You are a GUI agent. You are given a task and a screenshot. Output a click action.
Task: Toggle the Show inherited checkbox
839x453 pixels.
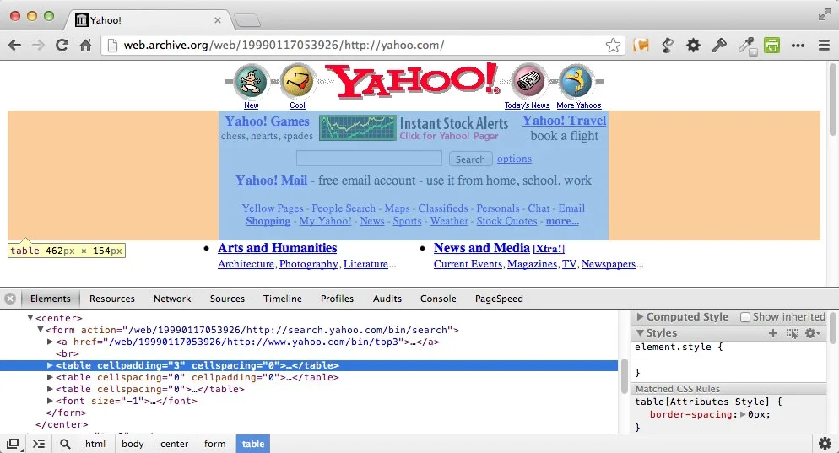[744, 317]
